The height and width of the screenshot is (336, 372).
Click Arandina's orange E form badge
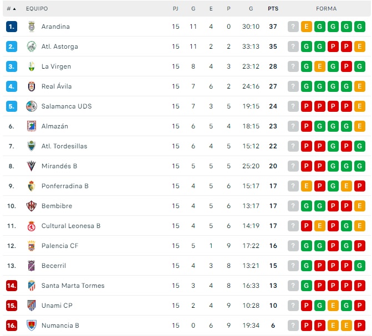pos(307,27)
